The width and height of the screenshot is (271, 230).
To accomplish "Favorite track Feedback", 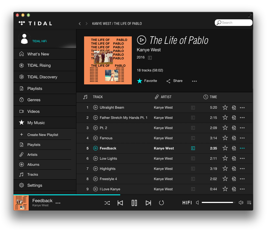I will (225, 148).
